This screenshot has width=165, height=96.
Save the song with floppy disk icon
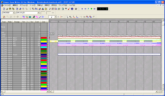coord(10,9)
